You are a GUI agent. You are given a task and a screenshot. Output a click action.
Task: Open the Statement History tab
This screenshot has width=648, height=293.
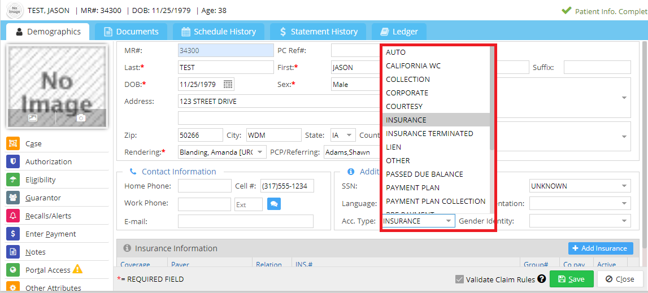(x=317, y=32)
